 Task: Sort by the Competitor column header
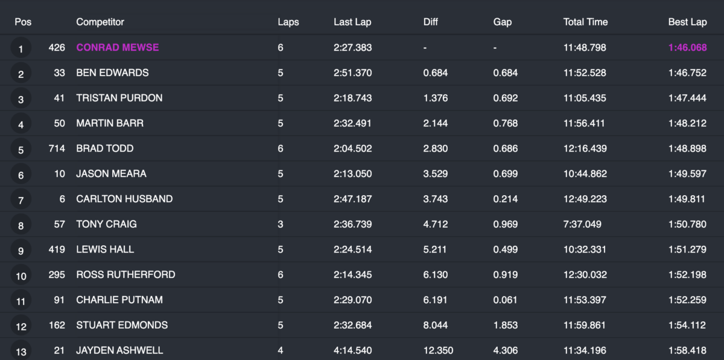tap(100, 22)
